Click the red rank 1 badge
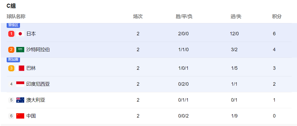 pyautogui.click(x=11, y=34)
